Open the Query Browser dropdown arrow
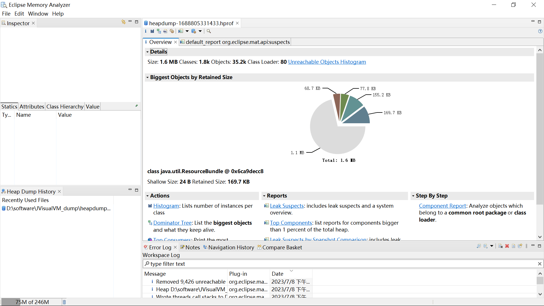This screenshot has width=544, height=306. click(200, 31)
